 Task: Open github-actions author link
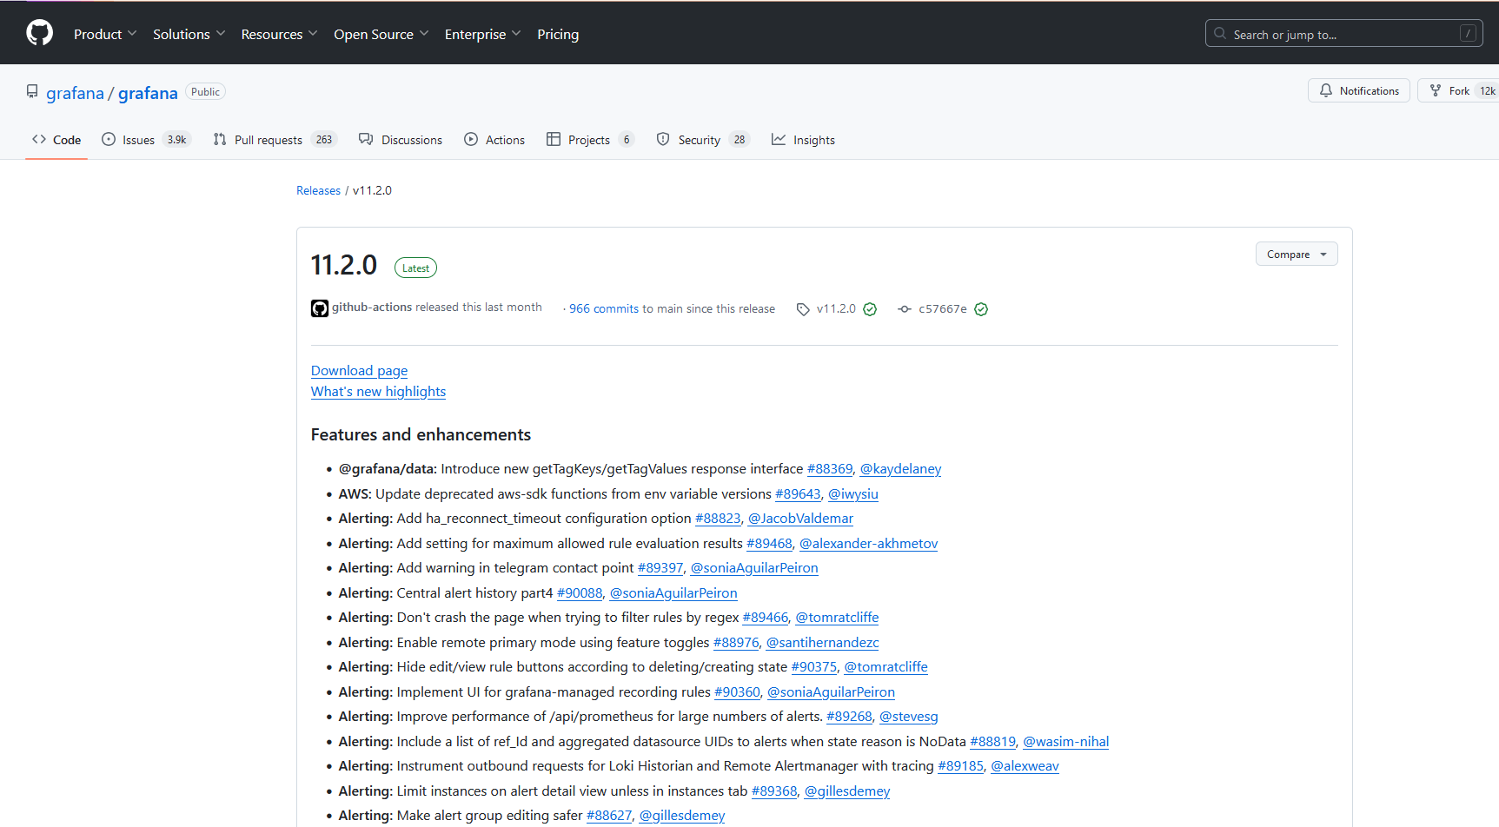point(372,308)
